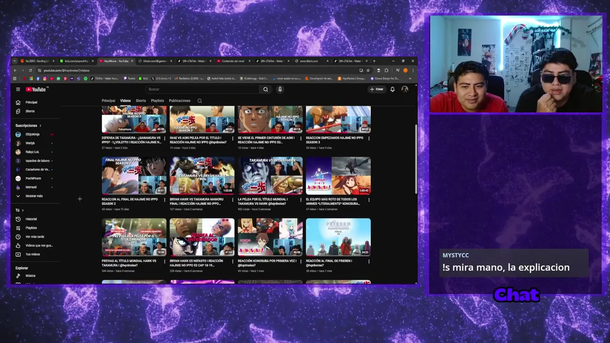The height and width of the screenshot is (343, 610).
Task: Switch to the Contenido del canal browser tab
Action: coord(233,61)
